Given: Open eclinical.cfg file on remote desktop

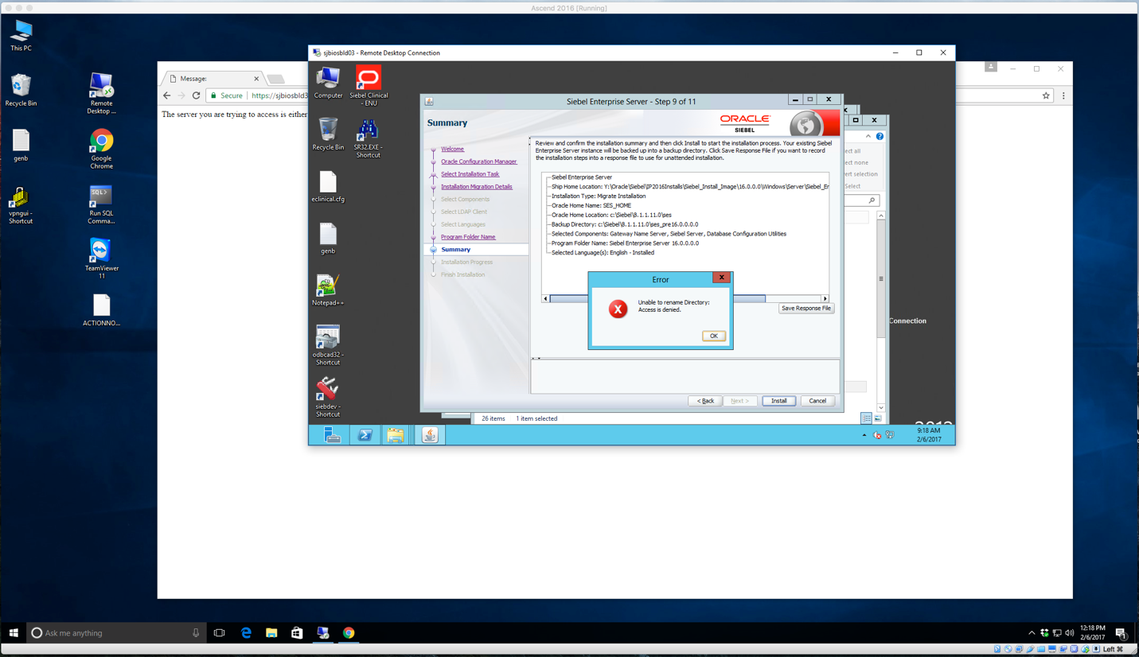Looking at the screenshot, I should [x=328, y=186].
